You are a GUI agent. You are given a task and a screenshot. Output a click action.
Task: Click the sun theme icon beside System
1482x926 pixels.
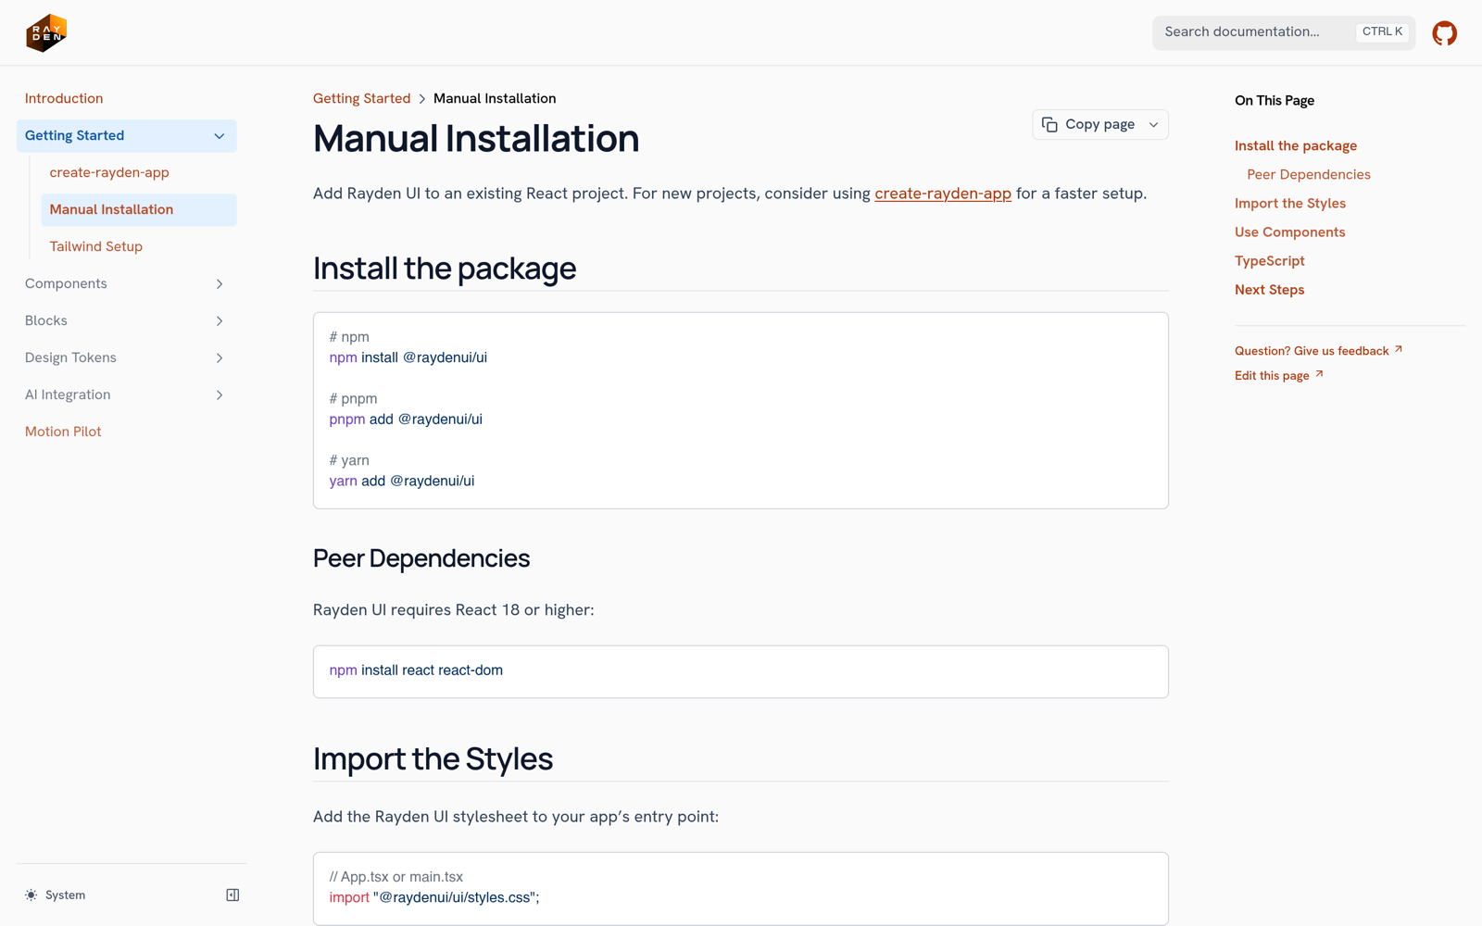tap(31, 895)
